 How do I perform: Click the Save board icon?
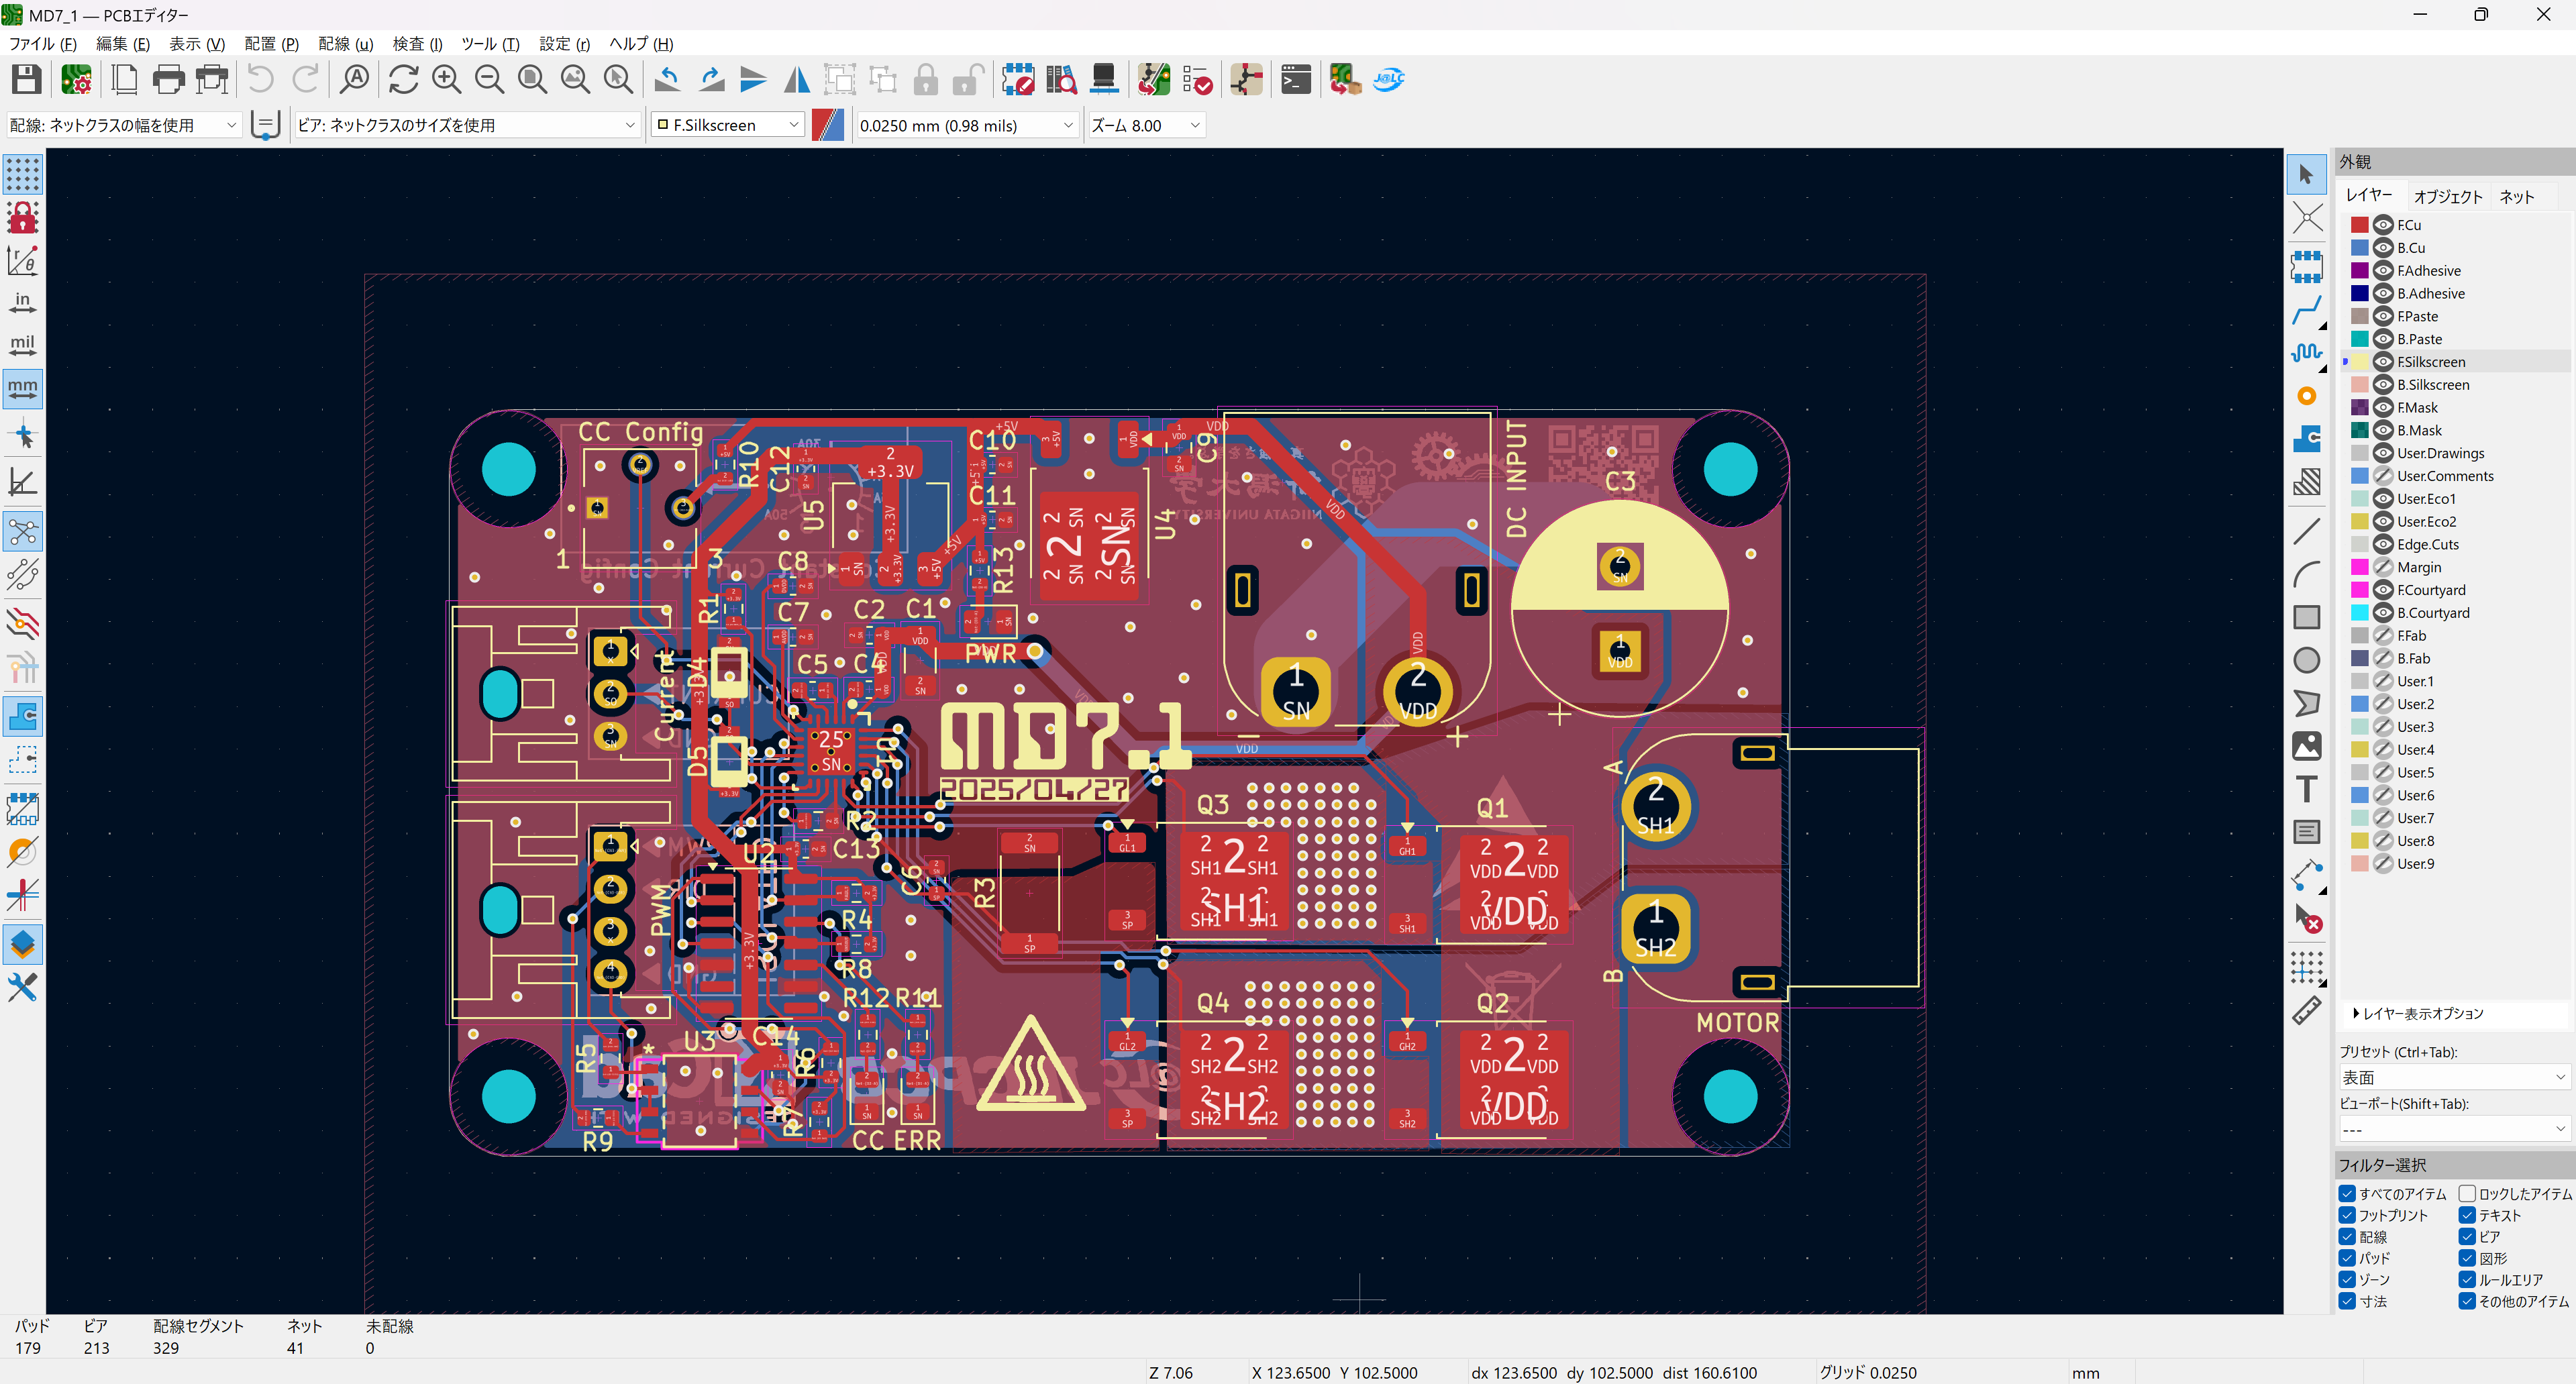click(x=26, y=79)
